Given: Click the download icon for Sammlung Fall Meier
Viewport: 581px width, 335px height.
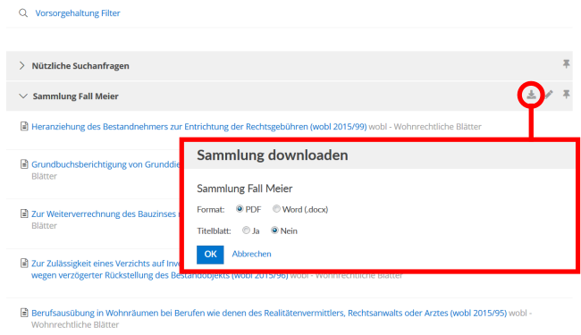Looking at the screenshot, I should [x=531, y=95].
